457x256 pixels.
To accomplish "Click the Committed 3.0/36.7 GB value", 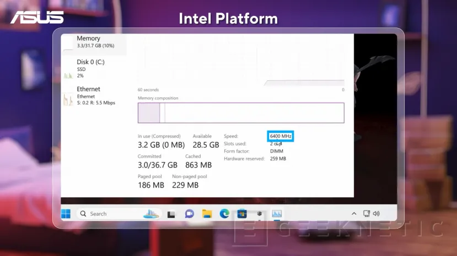I will tap(157, 165).
